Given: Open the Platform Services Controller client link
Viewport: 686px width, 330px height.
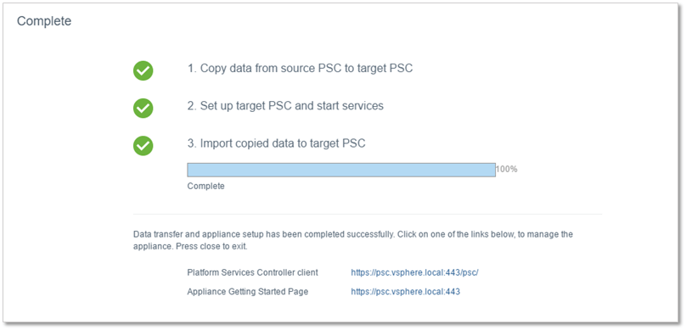Looking at the screenshot, I should click(x=414, y=272).
